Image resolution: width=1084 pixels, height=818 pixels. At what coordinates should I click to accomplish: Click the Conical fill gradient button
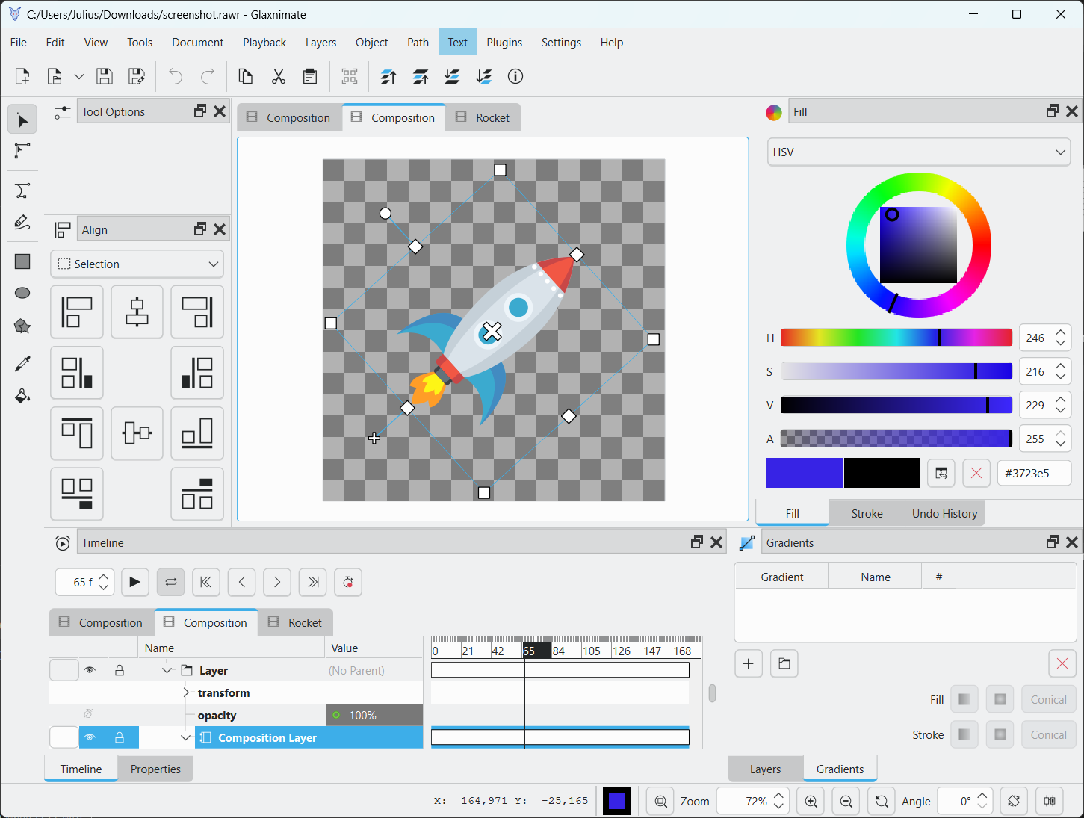click(1047, 700)
